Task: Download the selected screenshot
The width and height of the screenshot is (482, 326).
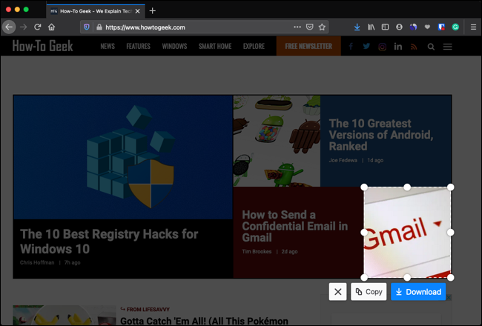Action: (x=418, y=292)
